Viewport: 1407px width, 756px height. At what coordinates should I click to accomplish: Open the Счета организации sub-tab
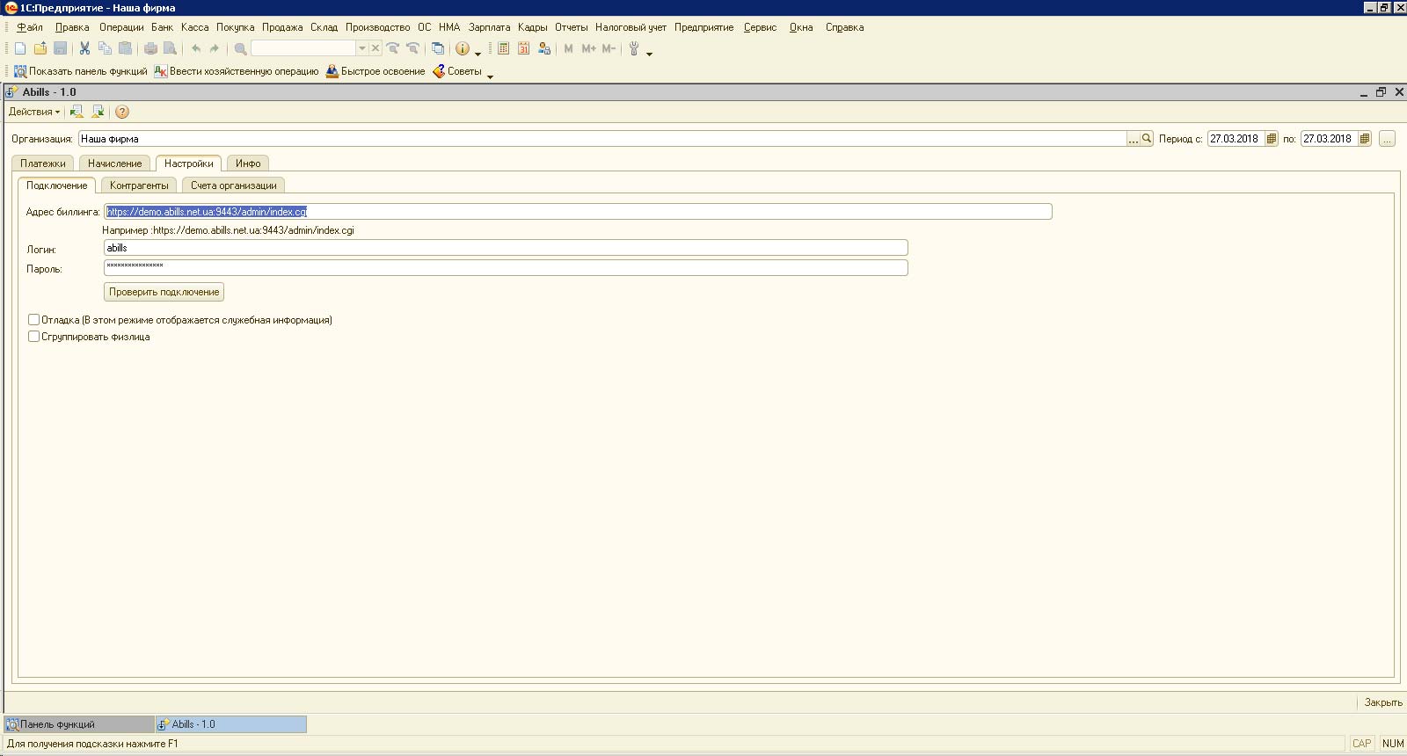coord(234,185)
